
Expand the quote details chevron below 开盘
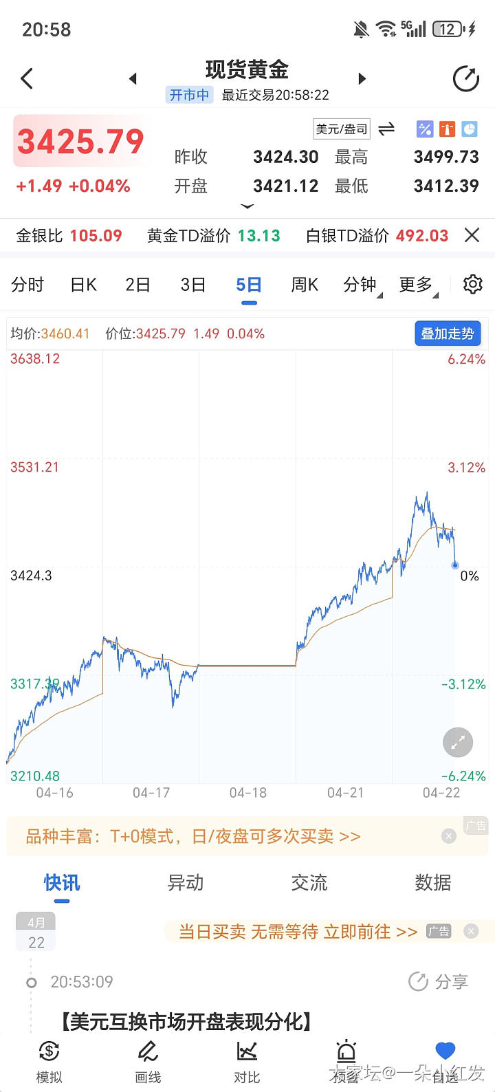(x=247, y=206)
